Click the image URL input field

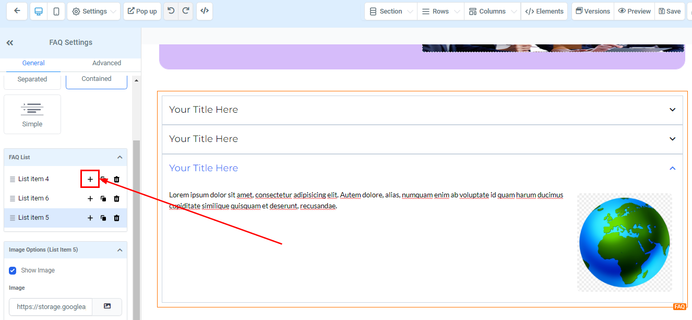(51, 307)
